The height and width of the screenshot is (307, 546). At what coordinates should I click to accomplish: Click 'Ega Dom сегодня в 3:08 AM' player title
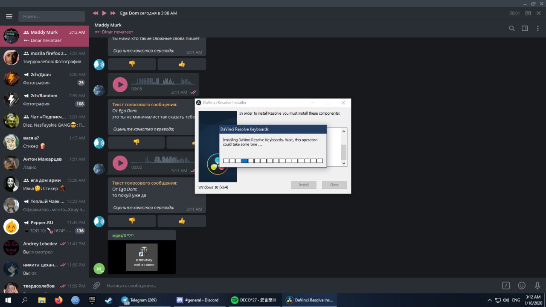point(148,13)
